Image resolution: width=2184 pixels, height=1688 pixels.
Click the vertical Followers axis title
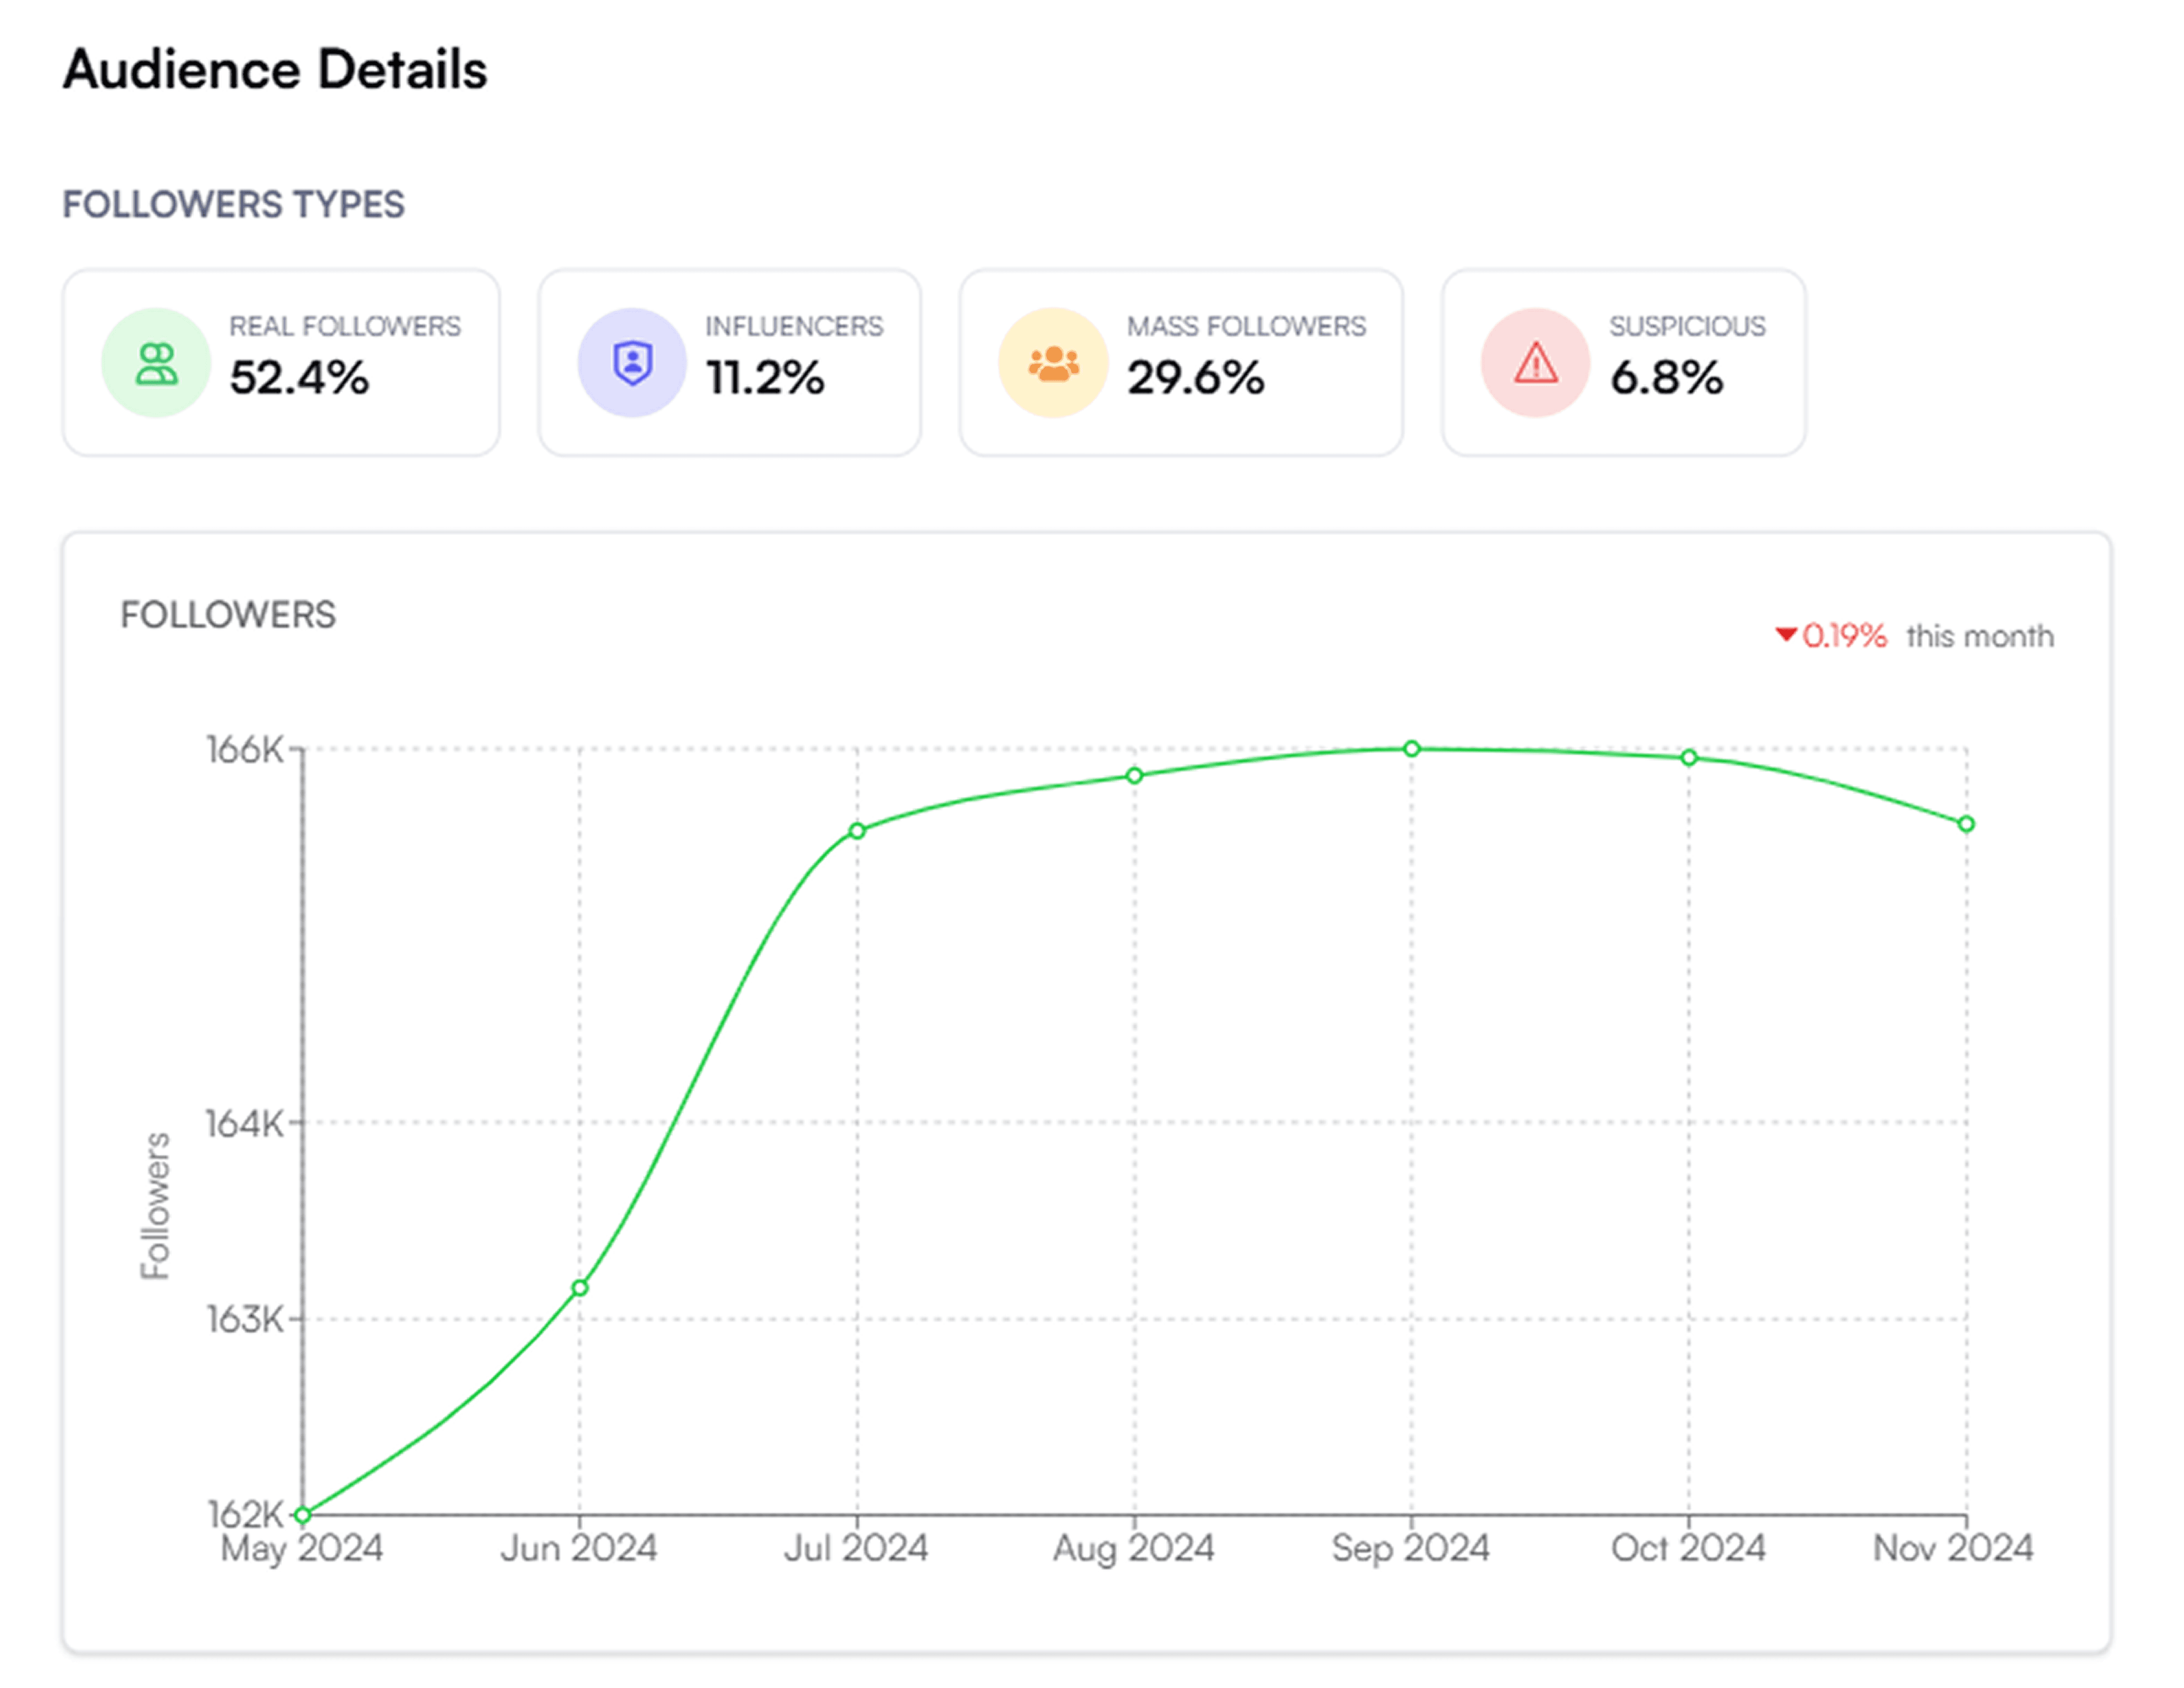(x=155, y=1206)
